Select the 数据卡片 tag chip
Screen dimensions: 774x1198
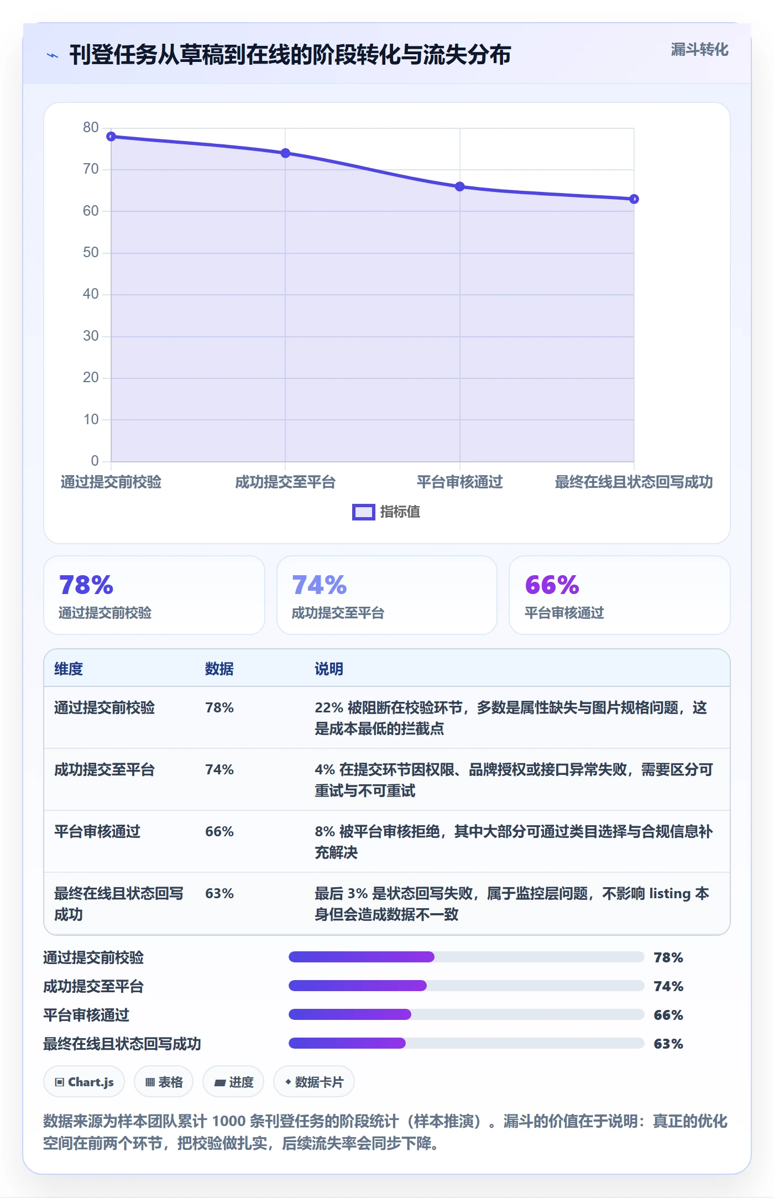(x=314, y=1081)
